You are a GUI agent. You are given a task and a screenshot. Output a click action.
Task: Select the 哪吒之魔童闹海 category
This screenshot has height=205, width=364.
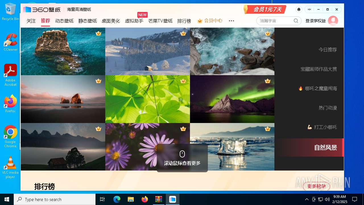pos(318,88)
